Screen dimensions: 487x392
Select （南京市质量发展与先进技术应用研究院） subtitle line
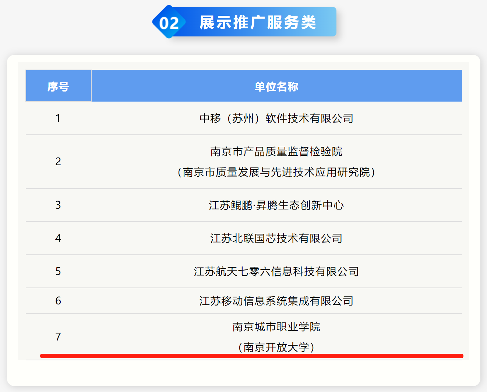[276, 172]
